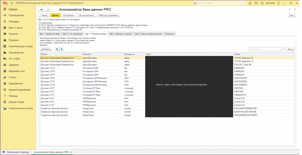Close the Анонимизатор базы данных PRO tab
Screen dimensions: 302x155
[71, 152]
